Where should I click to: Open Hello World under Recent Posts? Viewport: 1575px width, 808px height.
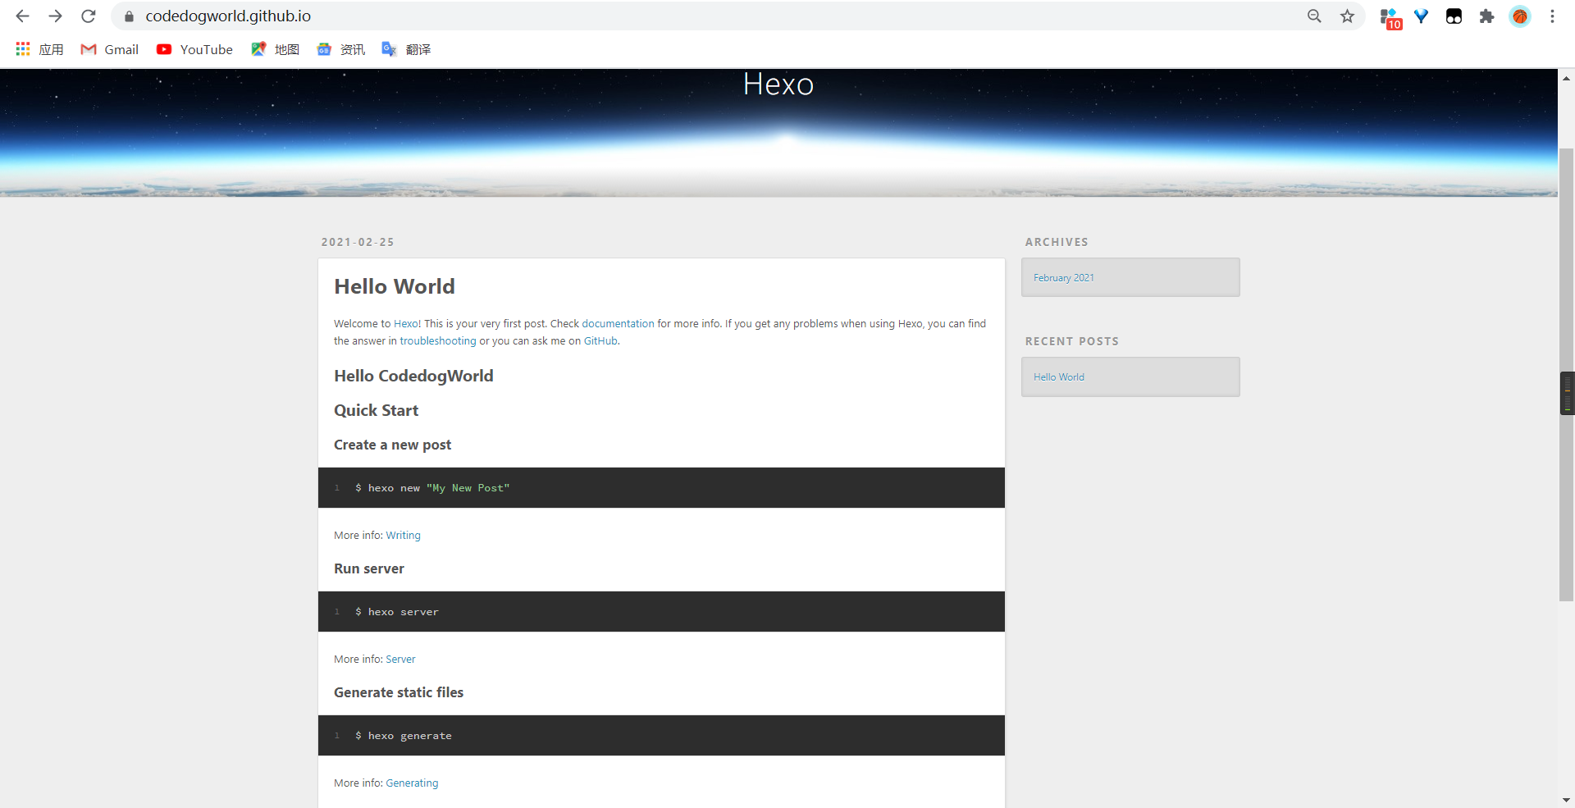click(1058, 377)
